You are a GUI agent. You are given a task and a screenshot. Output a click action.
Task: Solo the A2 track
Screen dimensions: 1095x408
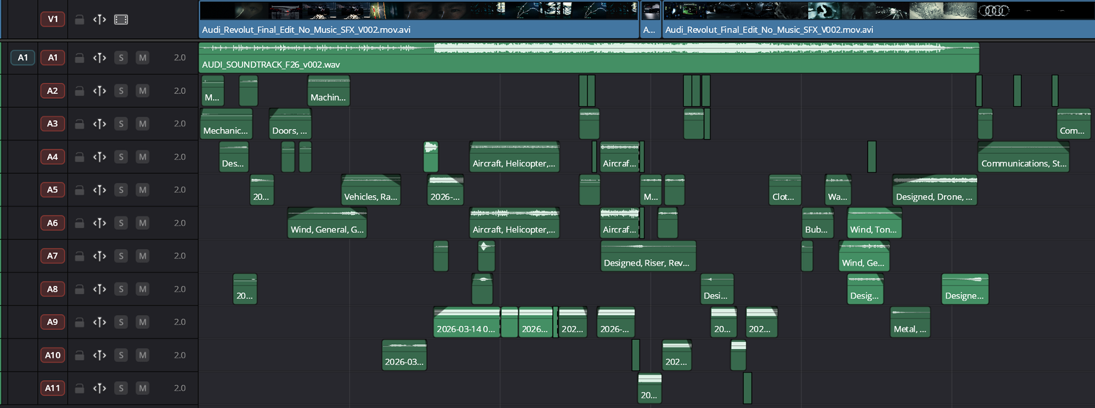click(x=121, y=91)
